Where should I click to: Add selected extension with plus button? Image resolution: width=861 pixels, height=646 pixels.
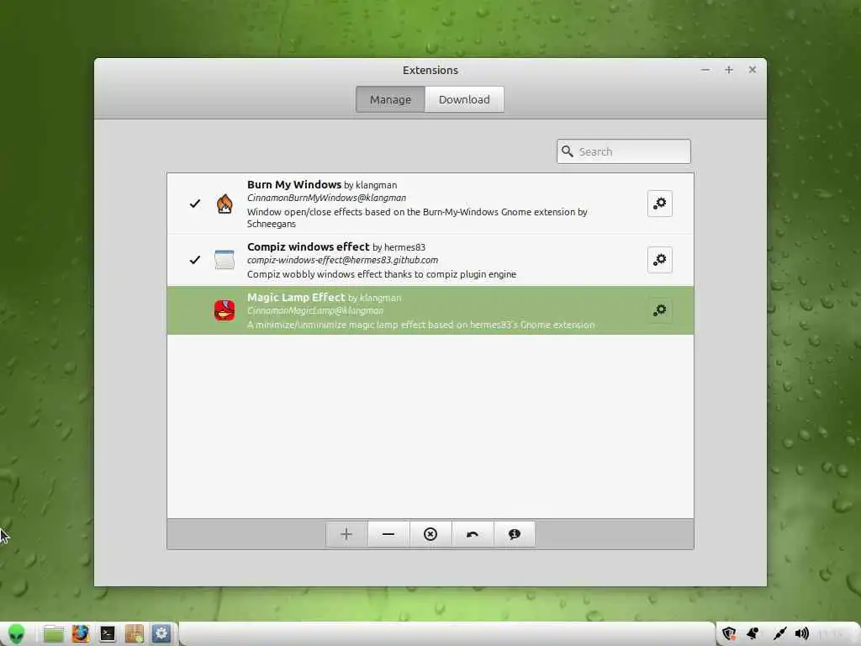[x=346, y=534]
